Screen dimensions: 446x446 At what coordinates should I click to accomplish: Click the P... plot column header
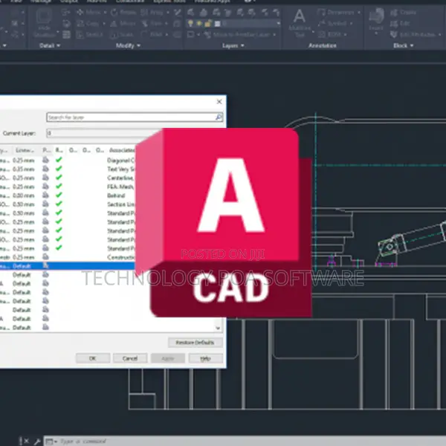click(x=46, y=150)
